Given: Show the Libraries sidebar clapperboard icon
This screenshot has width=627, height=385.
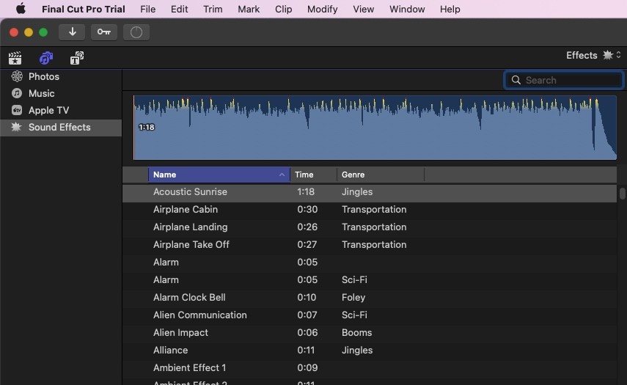Looking at the screenshot, I should click(x=15, y=58).
